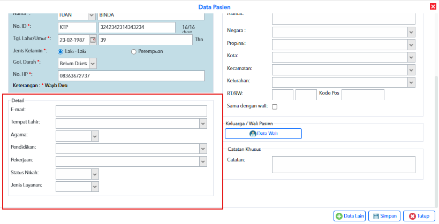Click the Tutup button
The height and width of the screenshot is (224, 439).
click(x=419, y=216)
